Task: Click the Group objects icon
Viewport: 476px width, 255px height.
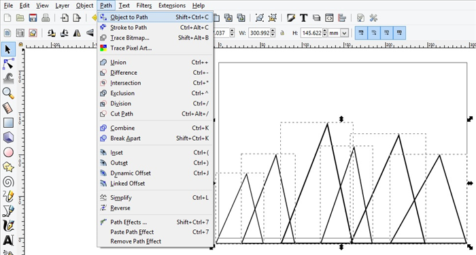Action: pyautogui.click(x=260, y=18)
